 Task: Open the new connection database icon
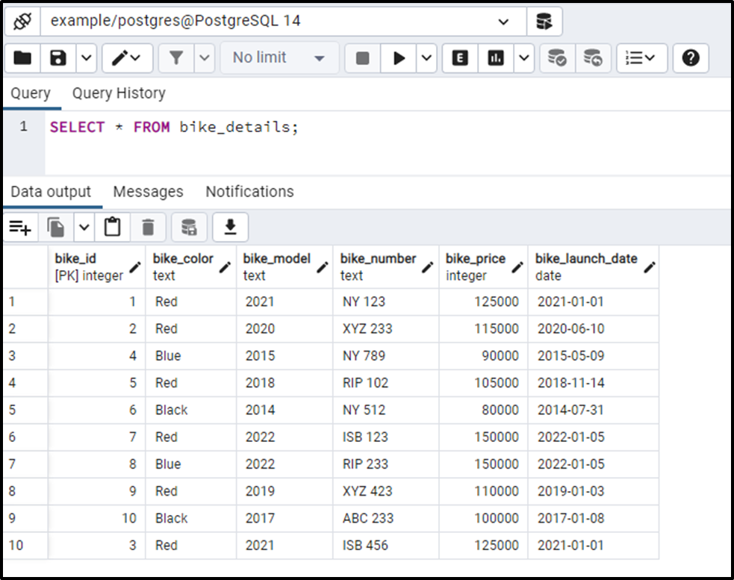(x=544, y=22)
